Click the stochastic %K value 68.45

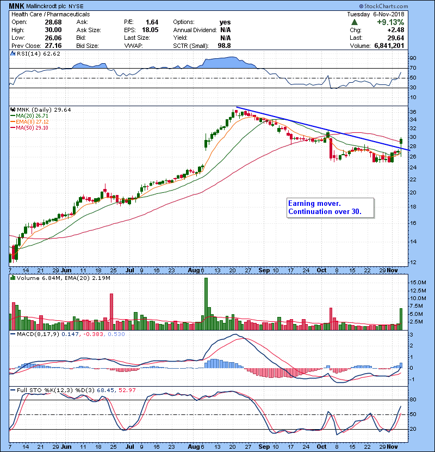(x=105, y=390)
